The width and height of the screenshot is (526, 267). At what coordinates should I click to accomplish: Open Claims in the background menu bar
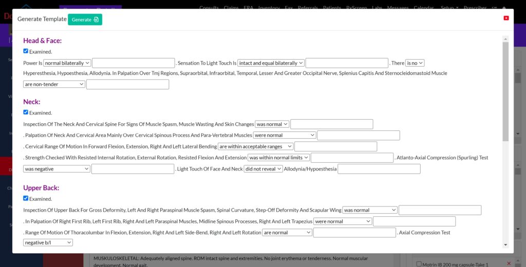pyautogui.click(x=231, y=7)
